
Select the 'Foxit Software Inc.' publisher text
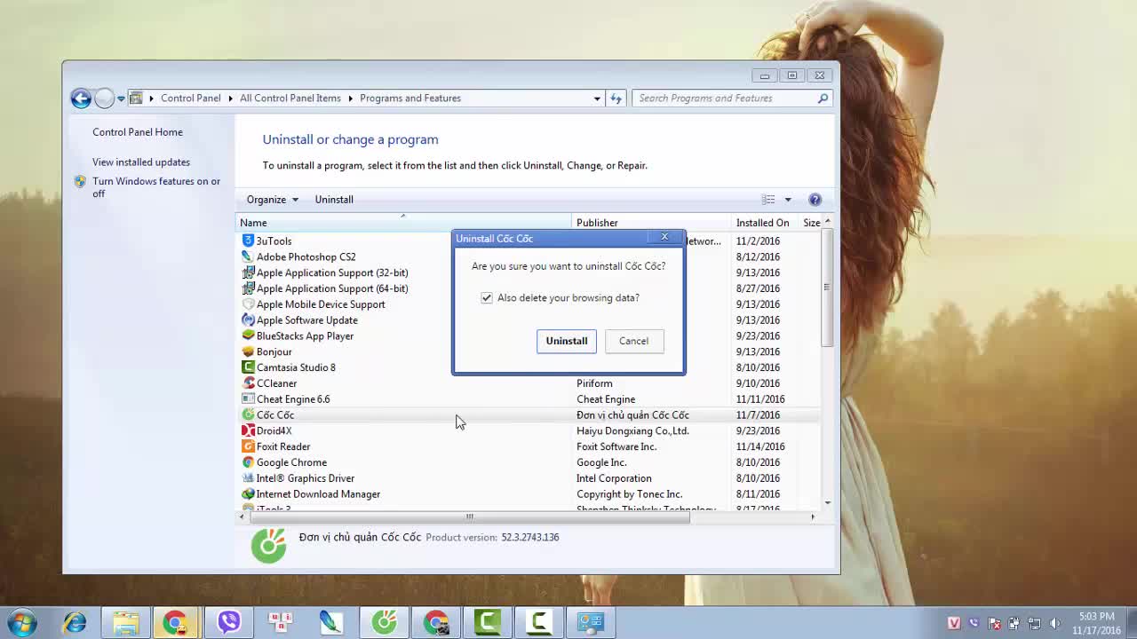[x=616, y=446]
